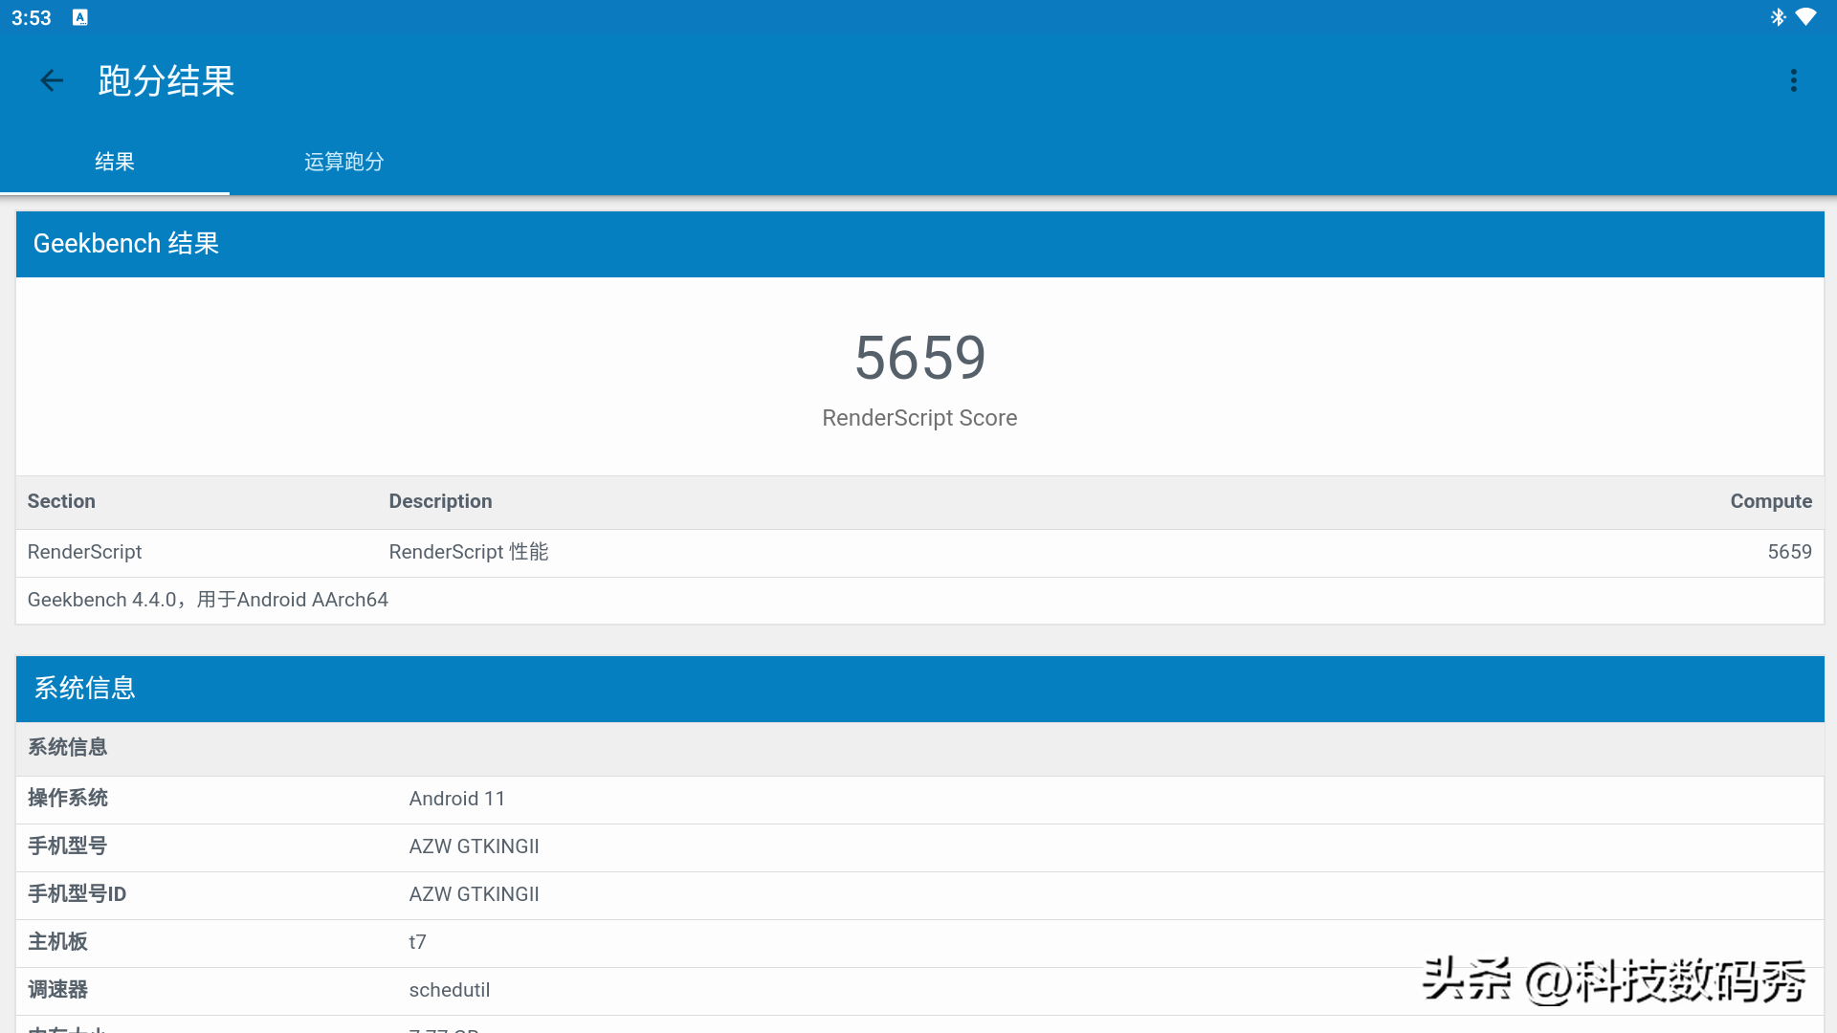Tap the Compute column header
This screenshot has height=1033, width=1837.
[1770, 501]
